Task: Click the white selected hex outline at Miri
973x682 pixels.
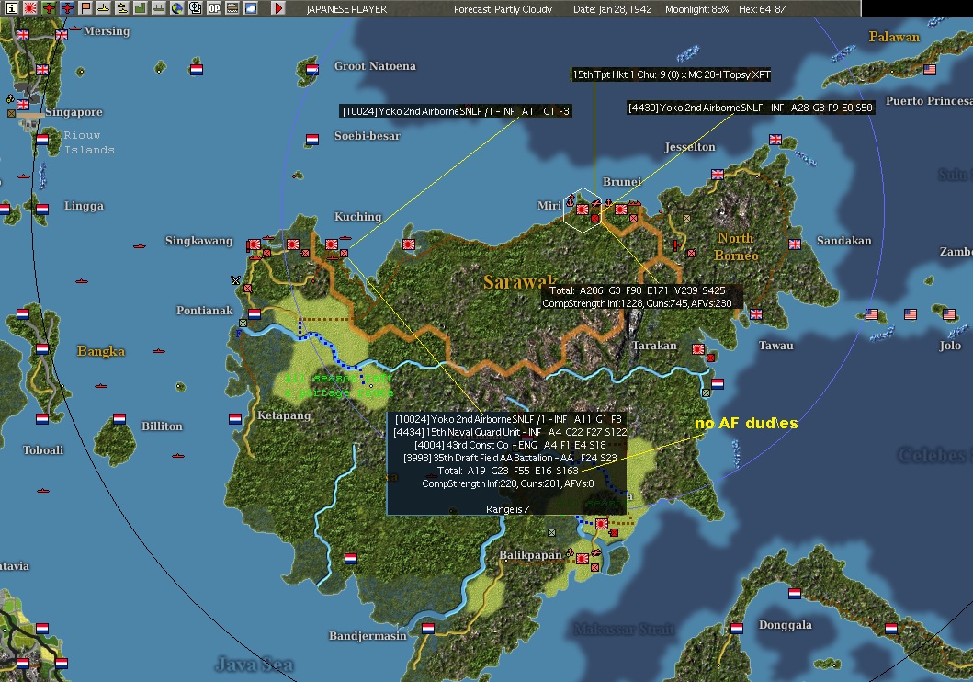Action: pyautogui.click(x=583, y=210)
